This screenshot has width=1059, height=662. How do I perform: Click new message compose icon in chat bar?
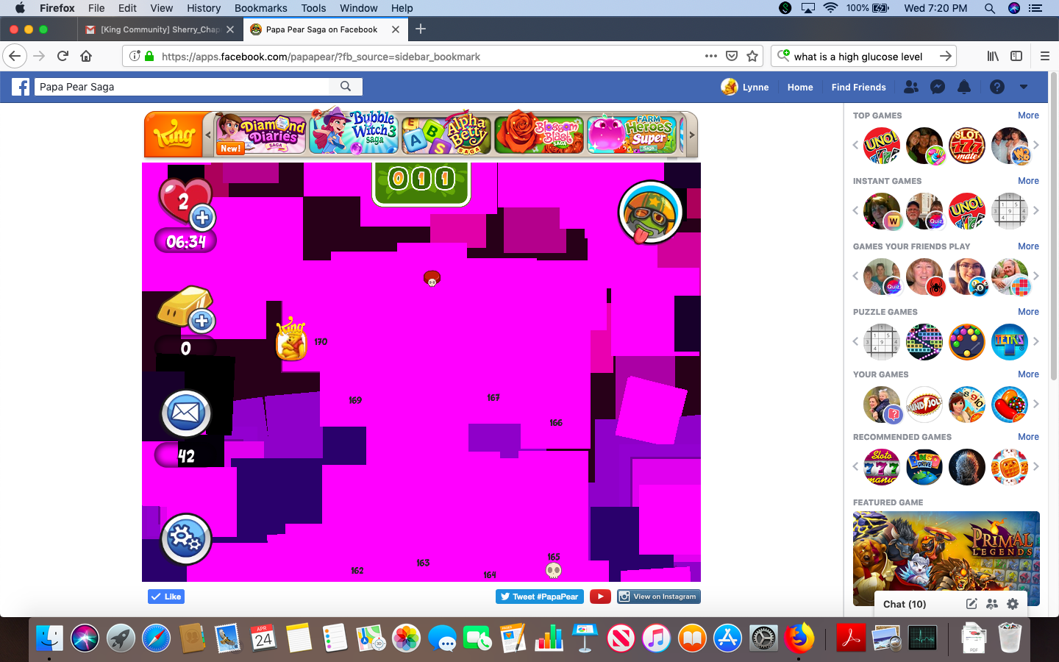971,604
